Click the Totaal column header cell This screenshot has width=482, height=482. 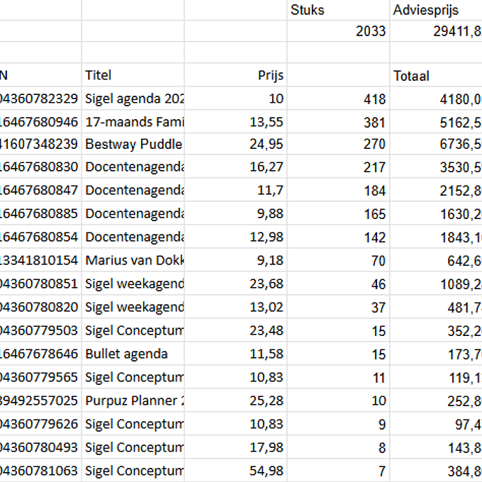tap(435, 76)
